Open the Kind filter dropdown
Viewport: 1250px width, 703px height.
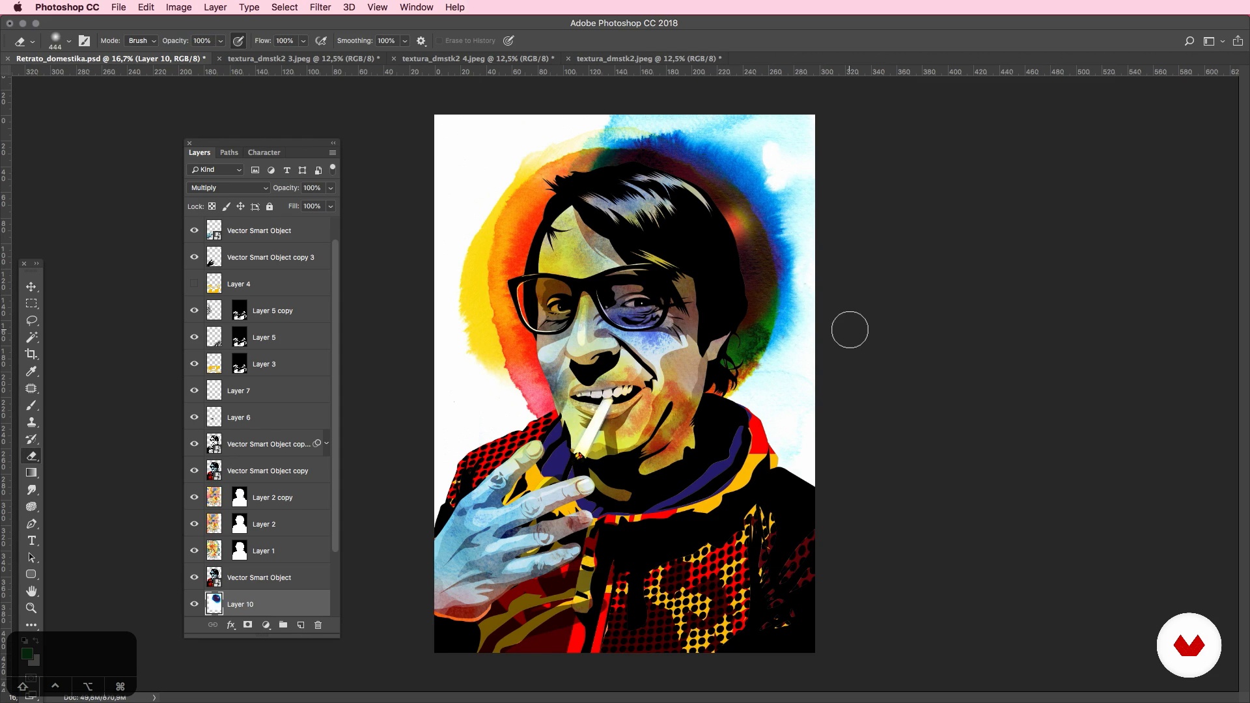215,170
